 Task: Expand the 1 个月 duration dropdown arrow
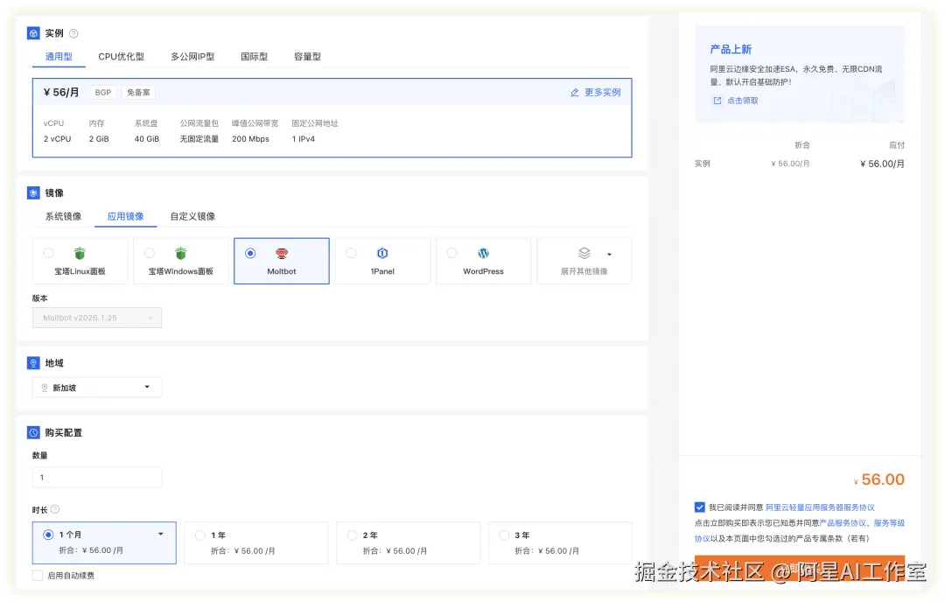161,534
